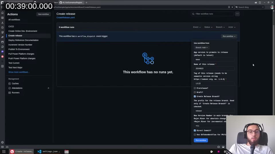The width and height of the screenshot is (275, 154).
Task: Open the history panel clock icon
Action: tap(3, 28)
